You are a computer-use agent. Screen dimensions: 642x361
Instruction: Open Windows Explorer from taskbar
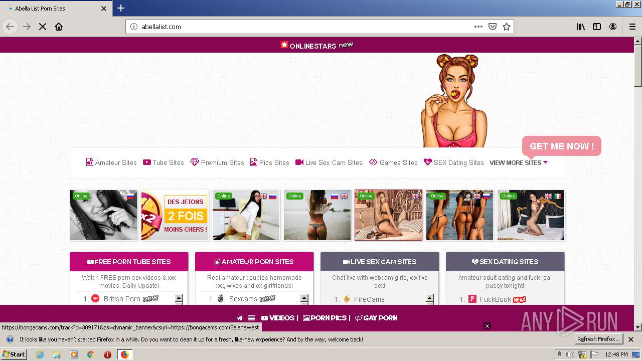(57, 354)
